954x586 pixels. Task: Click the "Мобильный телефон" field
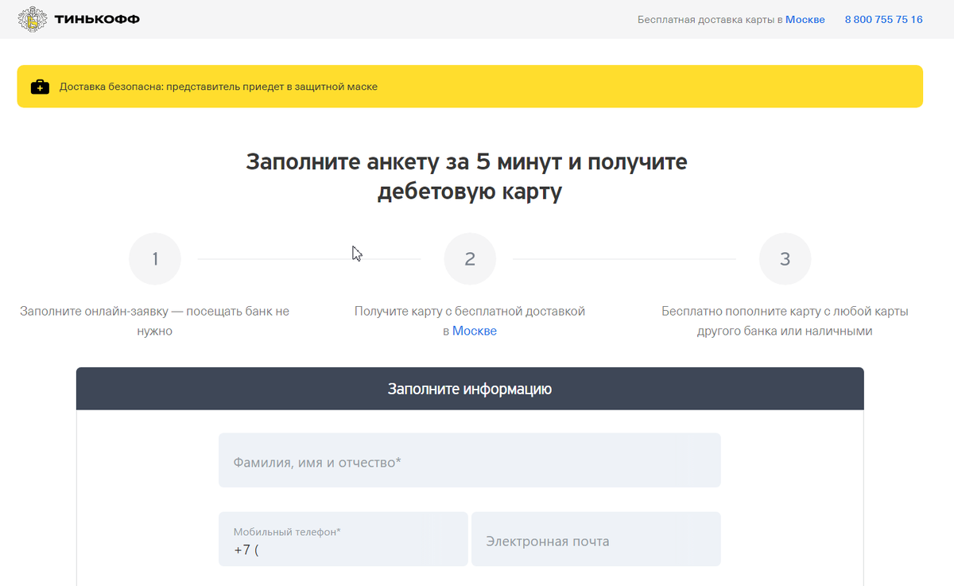point(343,539)
